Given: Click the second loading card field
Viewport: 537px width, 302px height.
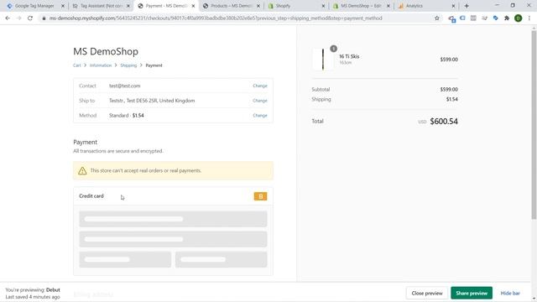Looking at the screenshot, I should click(173, 239).
